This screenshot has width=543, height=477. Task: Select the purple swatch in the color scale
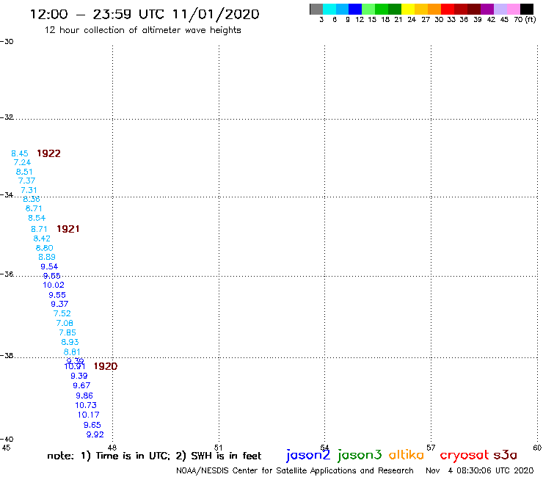pos(487,9)
